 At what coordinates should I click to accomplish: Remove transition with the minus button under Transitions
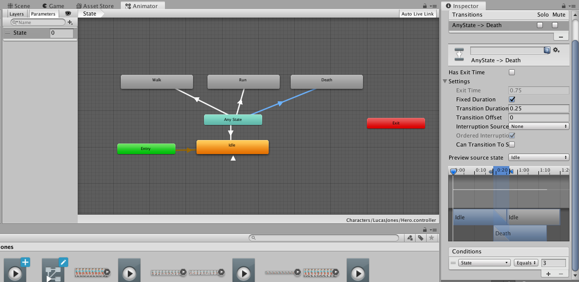561,37
